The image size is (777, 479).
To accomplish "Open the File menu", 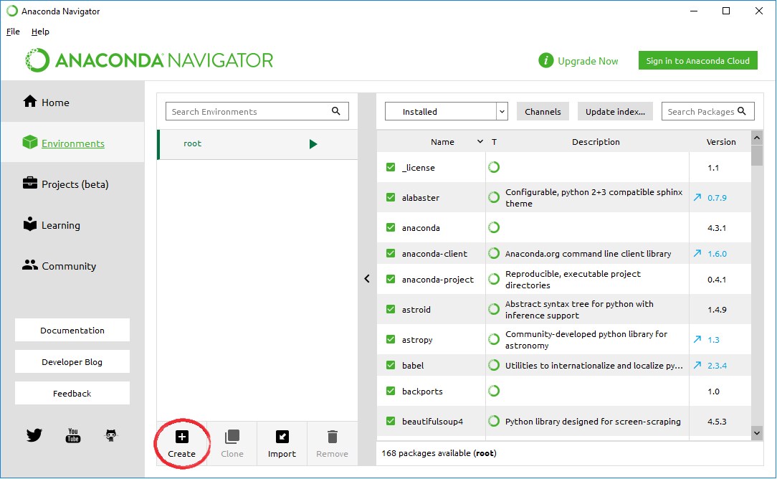I will point(13,32).
